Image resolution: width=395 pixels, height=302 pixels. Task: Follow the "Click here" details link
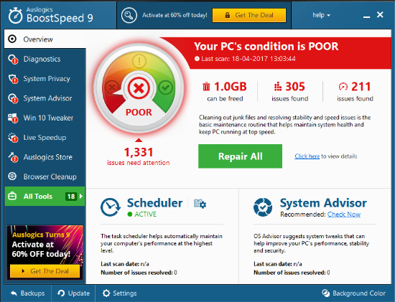(x=307, y=156)
